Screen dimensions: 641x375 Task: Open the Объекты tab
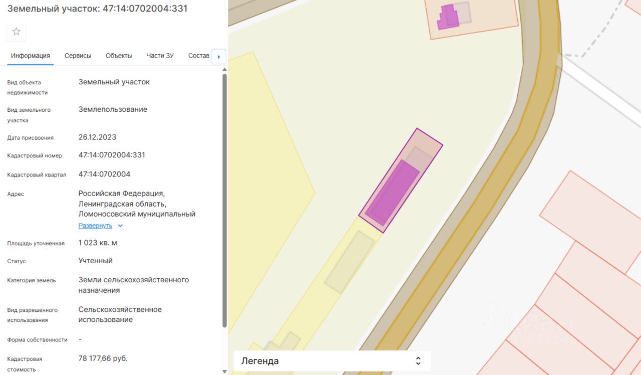click(x=119, y=56)
